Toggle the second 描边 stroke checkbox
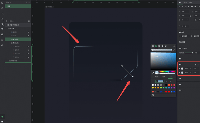200x123 pixels. (180, 72)
